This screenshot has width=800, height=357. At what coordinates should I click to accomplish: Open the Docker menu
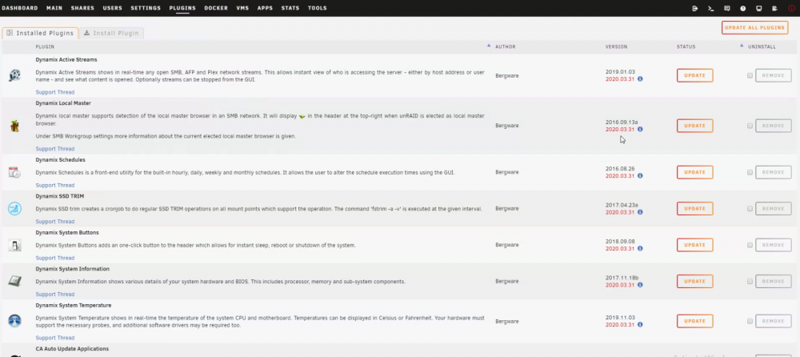pyautogui.click(x=216, y=8)
